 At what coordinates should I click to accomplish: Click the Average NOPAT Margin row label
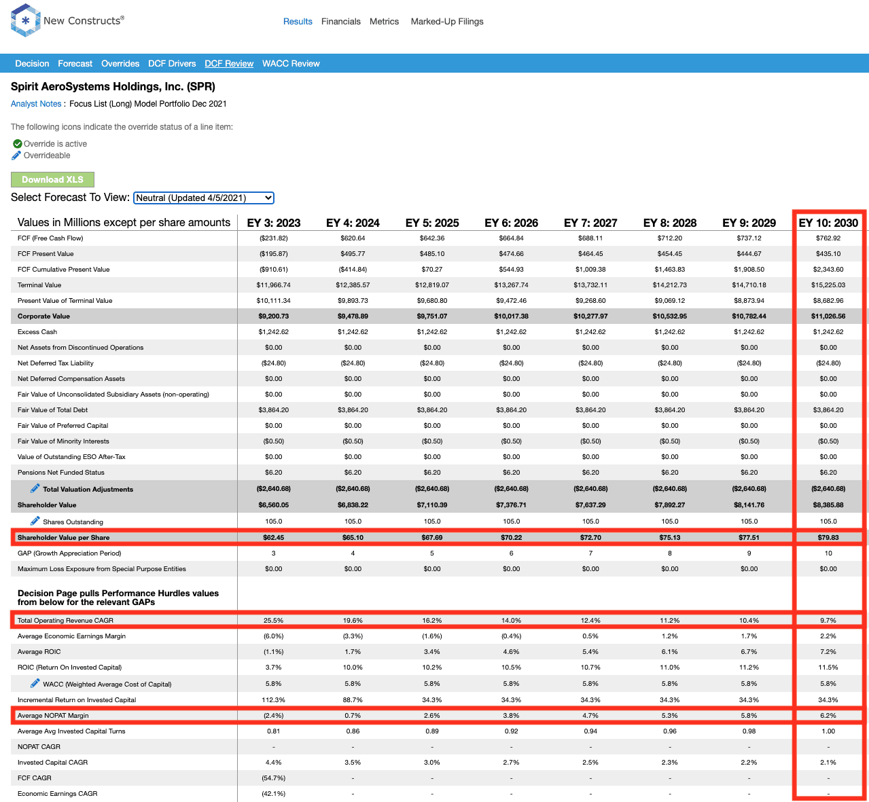pos(53,716)
